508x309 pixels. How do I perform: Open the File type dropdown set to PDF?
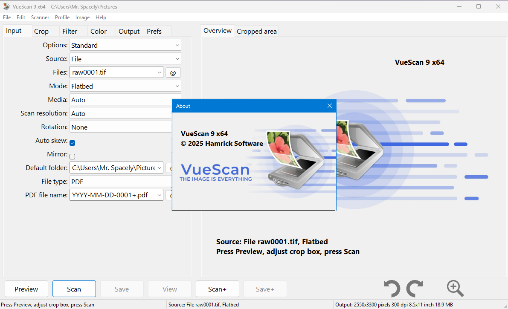[x=121, y=182]
